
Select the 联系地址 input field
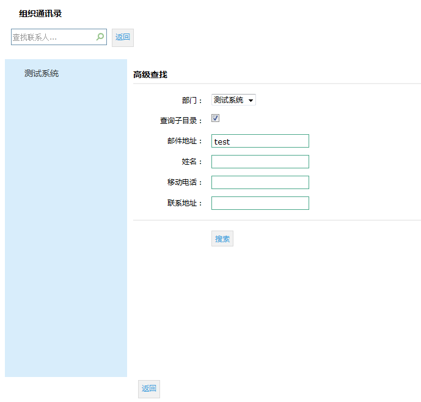click(260, 203)
